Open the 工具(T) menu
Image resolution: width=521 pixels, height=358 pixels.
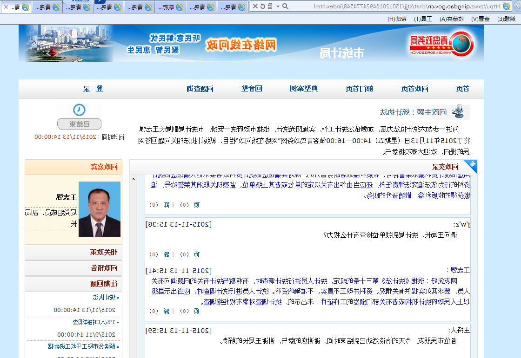pos(423,19)
